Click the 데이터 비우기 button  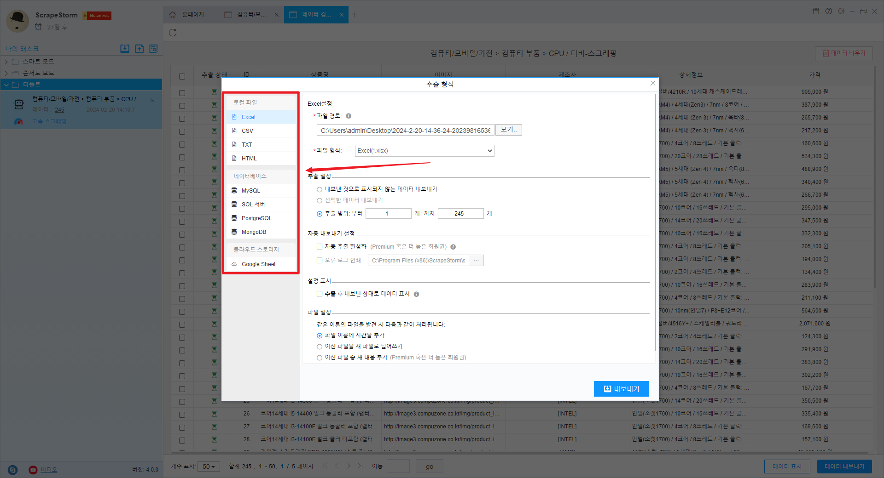pyautogui.click(x=843, y=53)
